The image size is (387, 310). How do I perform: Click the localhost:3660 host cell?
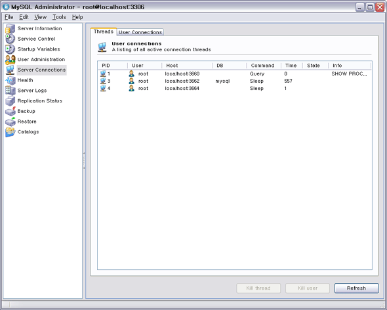coord(182,74)
